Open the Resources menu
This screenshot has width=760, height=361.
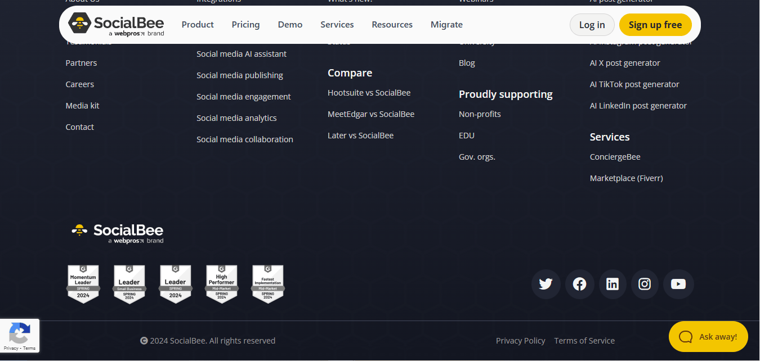(392, 25)
